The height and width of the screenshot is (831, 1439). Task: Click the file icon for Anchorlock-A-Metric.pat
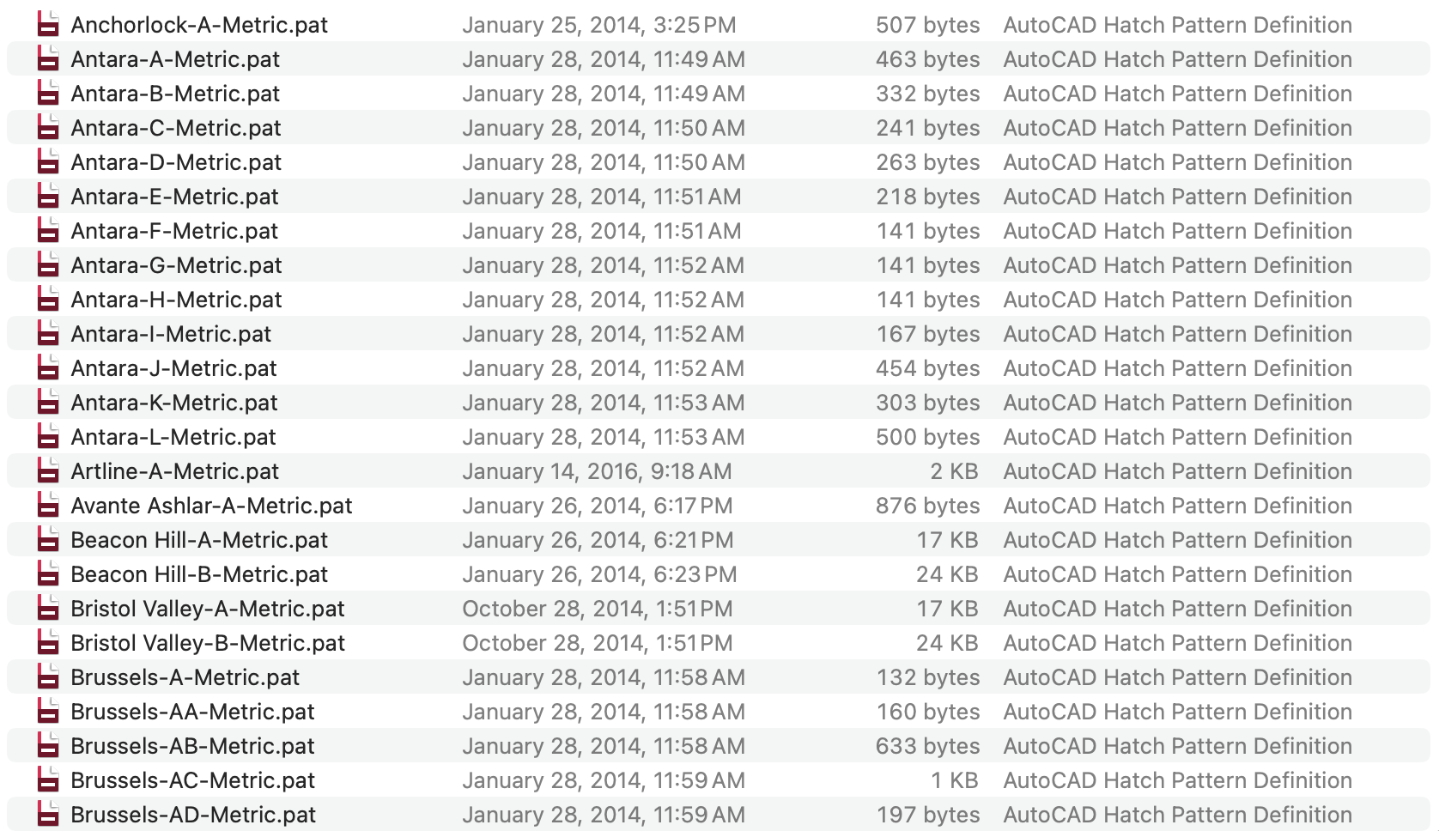pyautogui.click(x=49, y=24)
